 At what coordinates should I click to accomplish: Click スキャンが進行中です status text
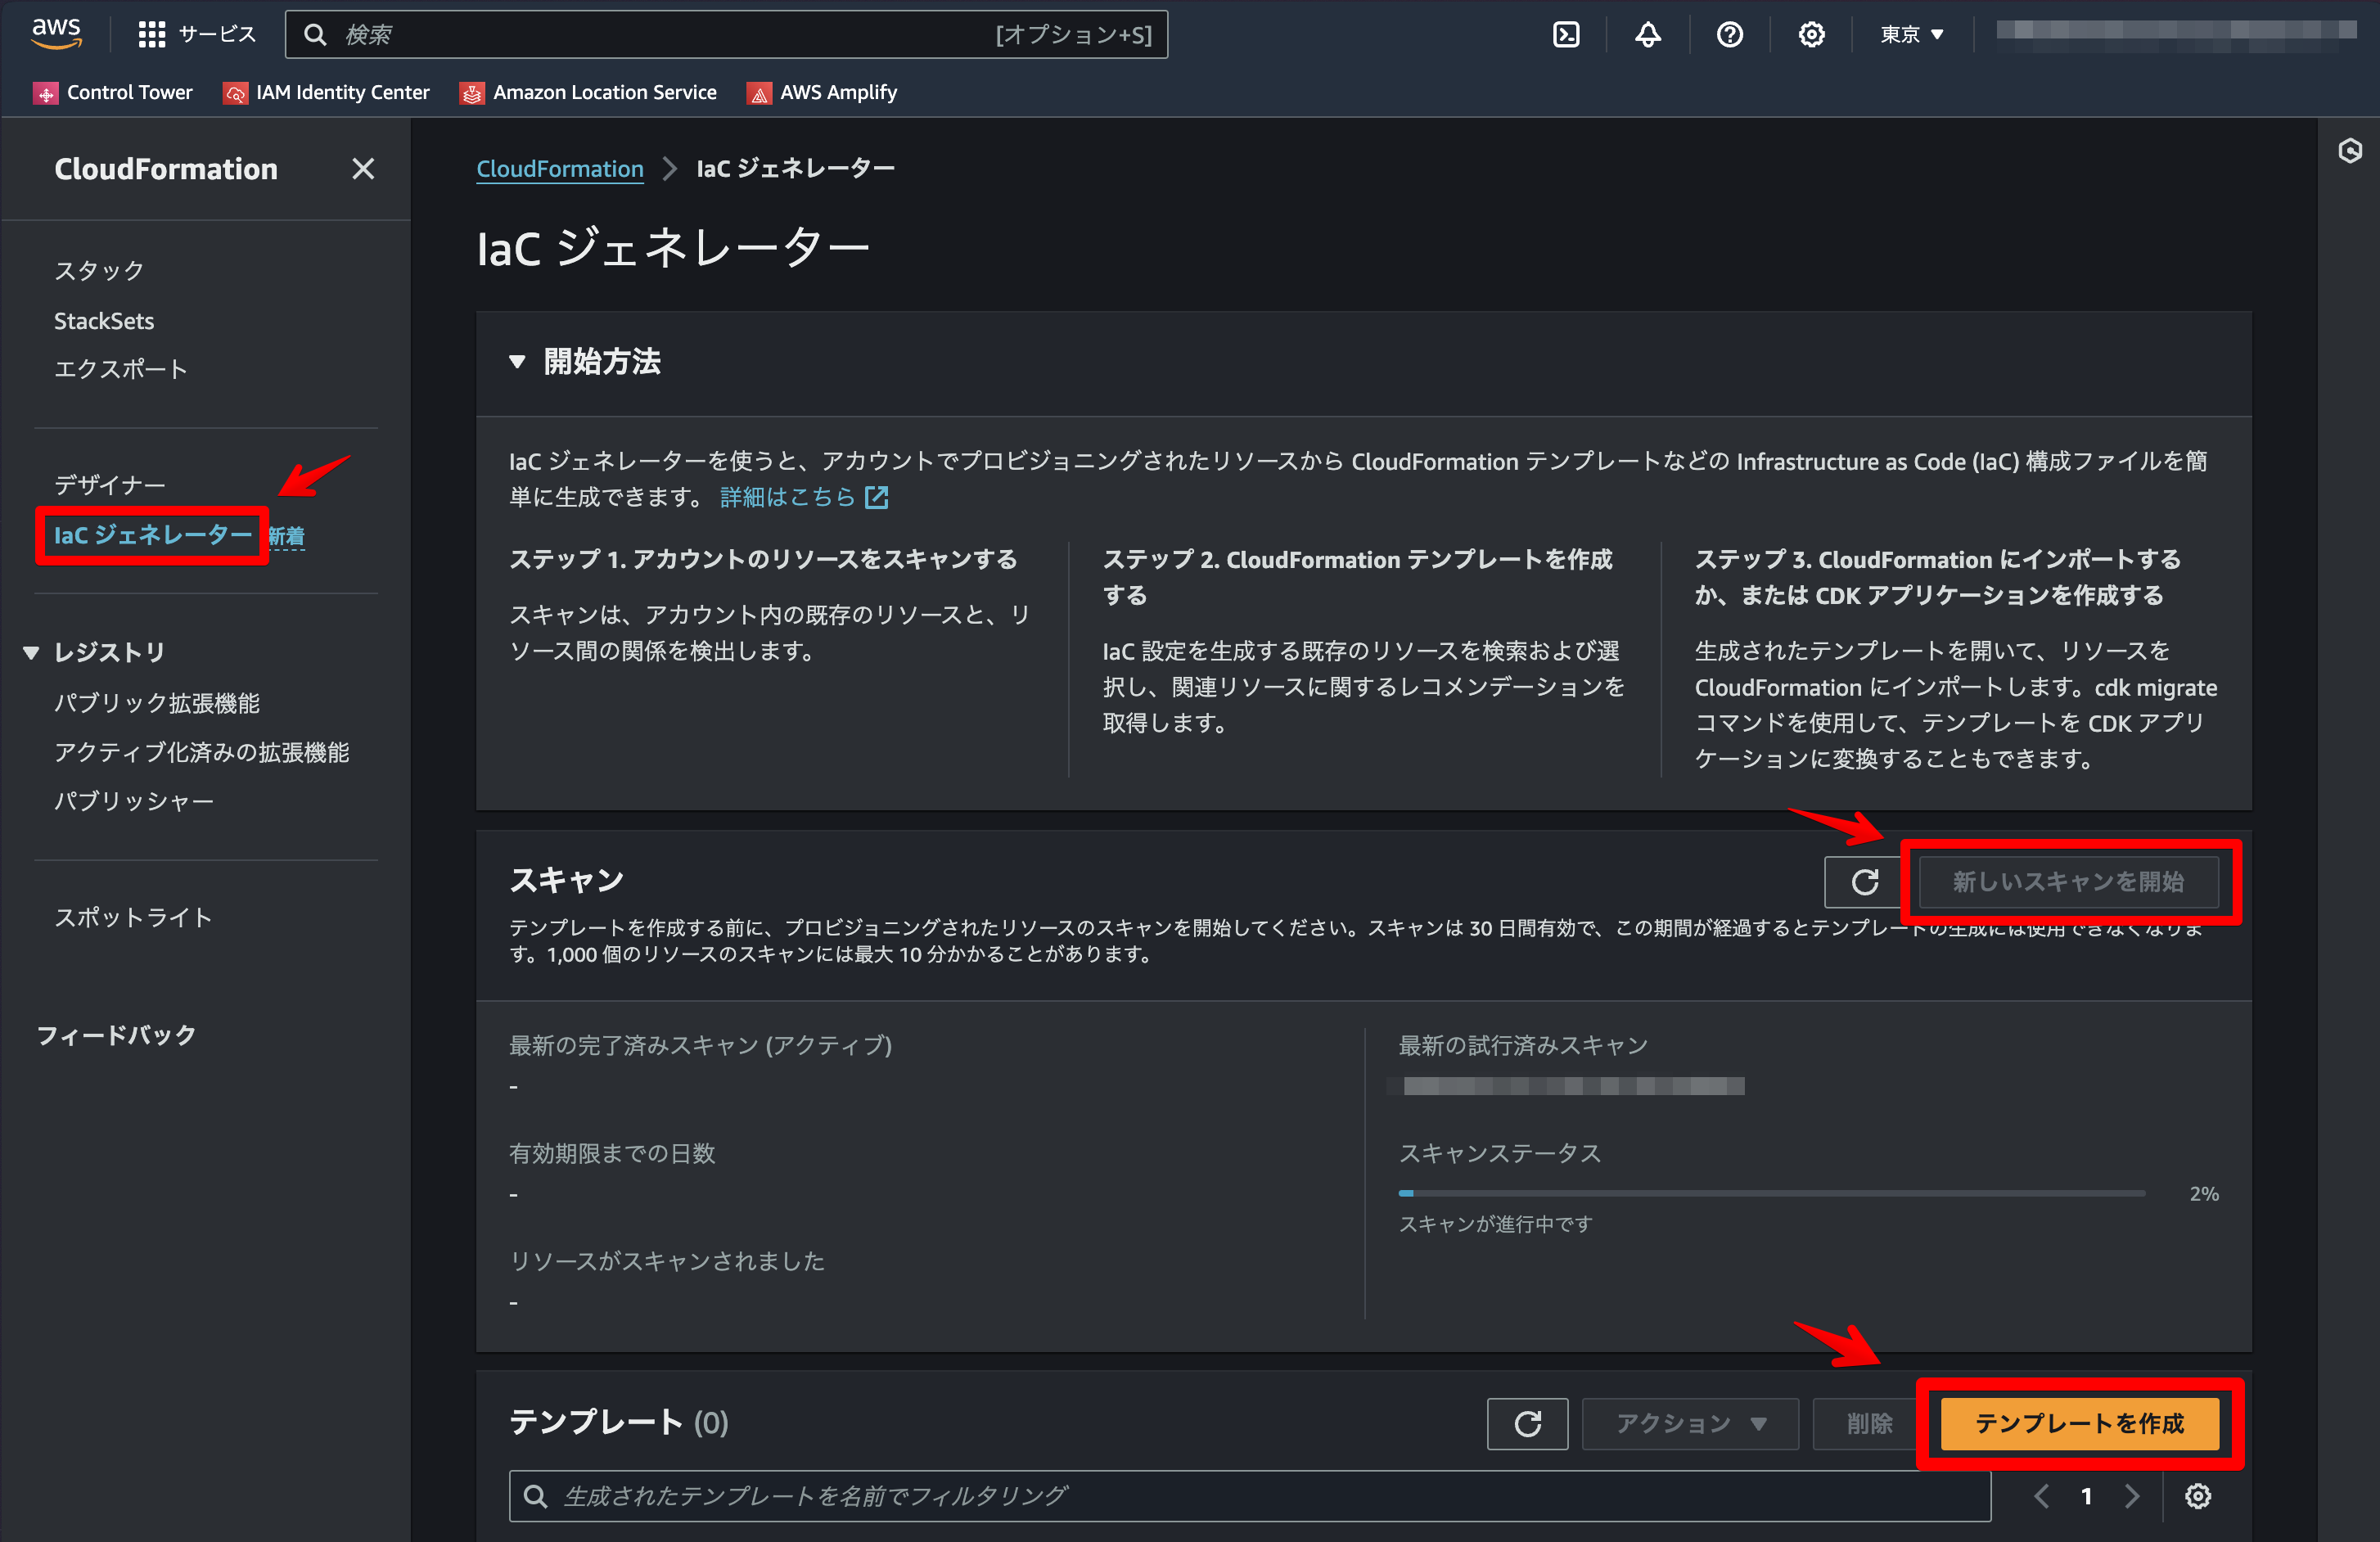coord(1495,1224)
